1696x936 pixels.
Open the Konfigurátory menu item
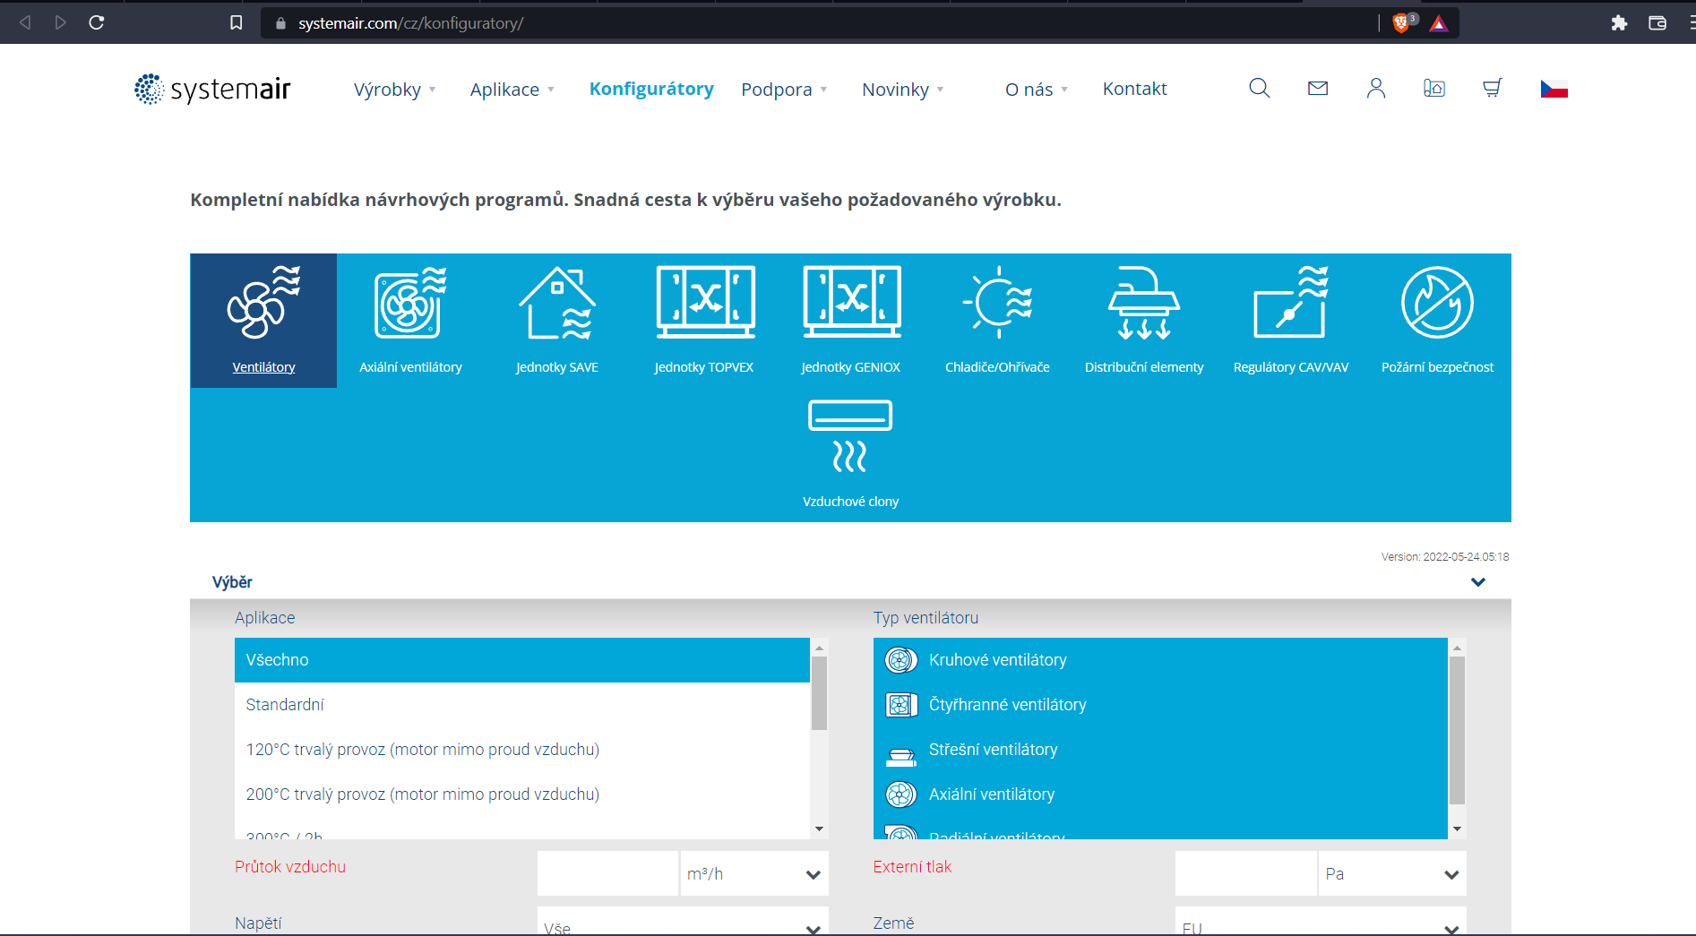click(x=651, y=89)
